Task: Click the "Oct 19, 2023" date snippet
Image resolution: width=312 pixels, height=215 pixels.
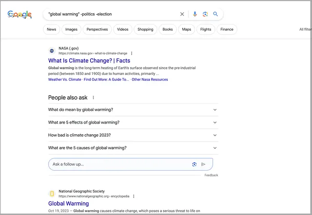Action: click(x=58, y=211)
